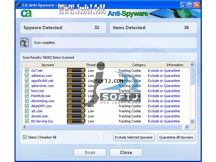The height and width of the screenshot is (162, 216).
Task: Minimize the CA Anti-Spyware window
Action: [x=183, y=5]
